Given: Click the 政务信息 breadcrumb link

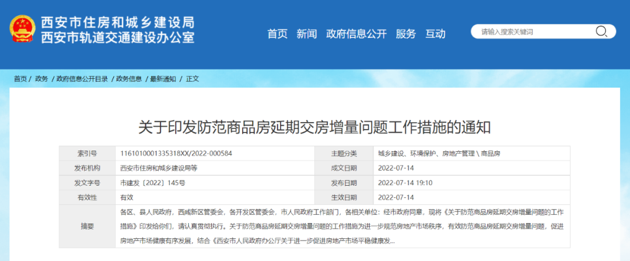Looking at the screenshot, I should [129, 79].
